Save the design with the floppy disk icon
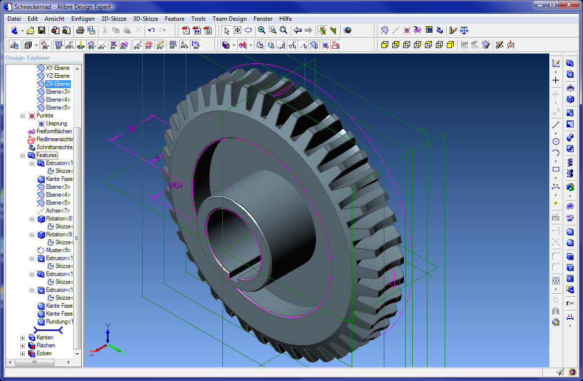This screenshot has width=583, height=381. (x=42, y=31)
